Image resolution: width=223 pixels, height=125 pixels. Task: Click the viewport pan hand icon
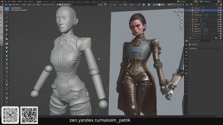coord(182,22)
